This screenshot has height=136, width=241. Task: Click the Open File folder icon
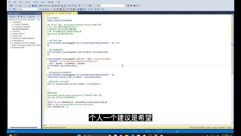point(29,6)
